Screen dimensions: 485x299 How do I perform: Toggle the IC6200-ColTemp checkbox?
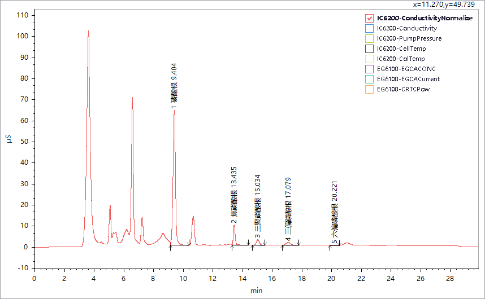point(370,59)
